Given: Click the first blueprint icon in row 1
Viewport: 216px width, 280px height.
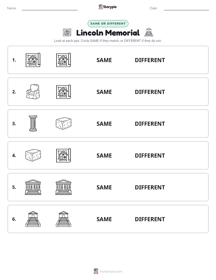Looking at the screenshot, I should tap(33, 60).
